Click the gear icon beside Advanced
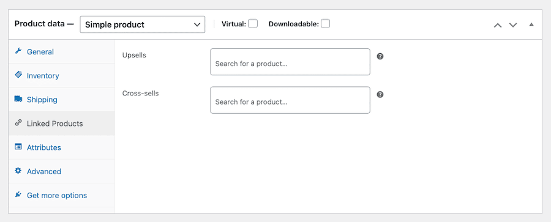 18,171
